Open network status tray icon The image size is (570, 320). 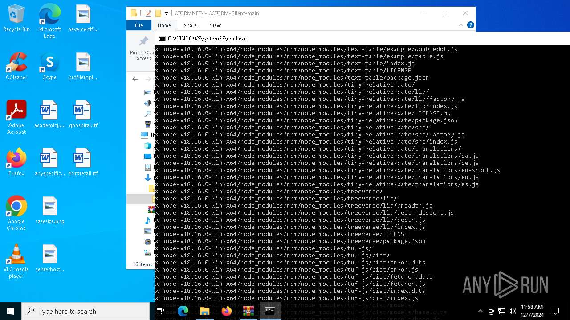502,311
